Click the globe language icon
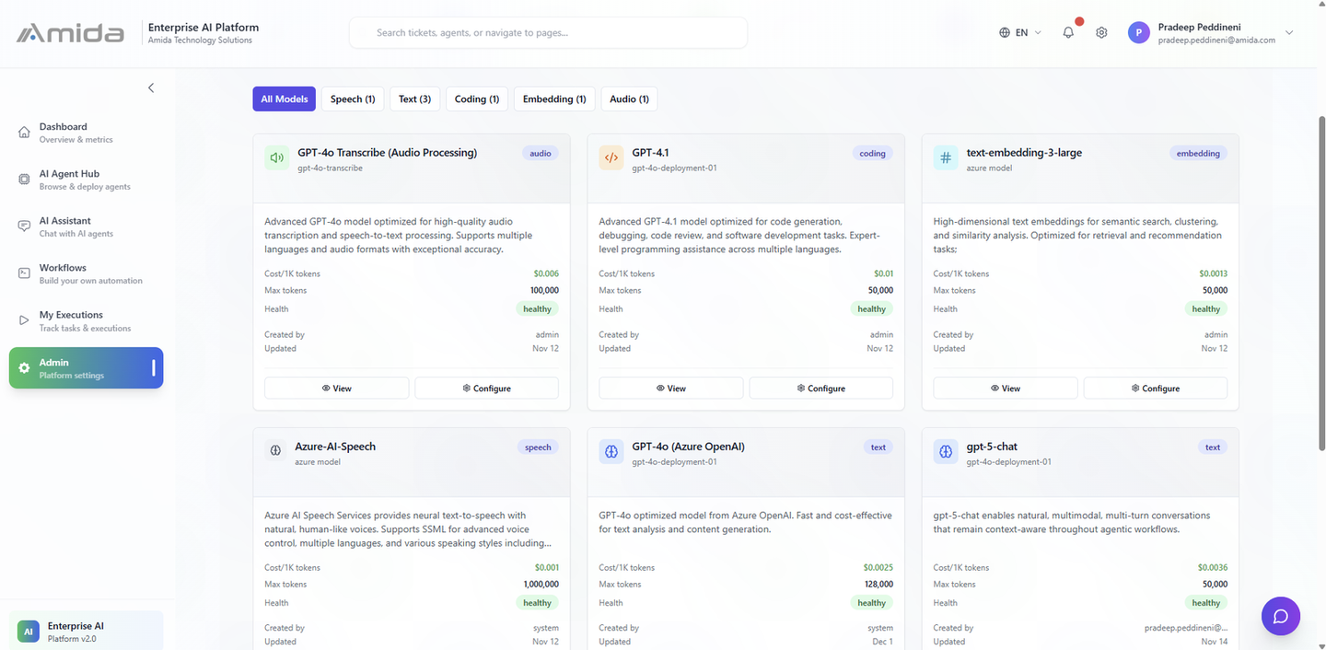 (1005, 32)
